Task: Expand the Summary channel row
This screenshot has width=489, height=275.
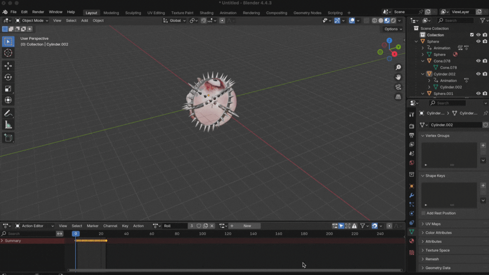Action: pyautogui.click(x=2, y=241)
